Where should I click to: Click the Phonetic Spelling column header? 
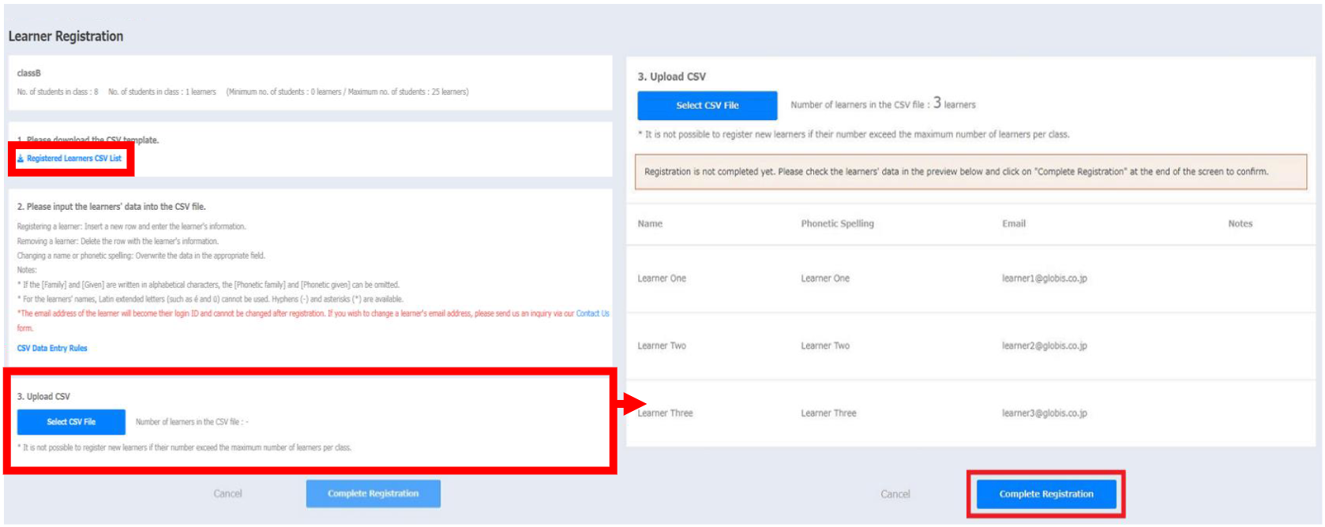point(837,224)
